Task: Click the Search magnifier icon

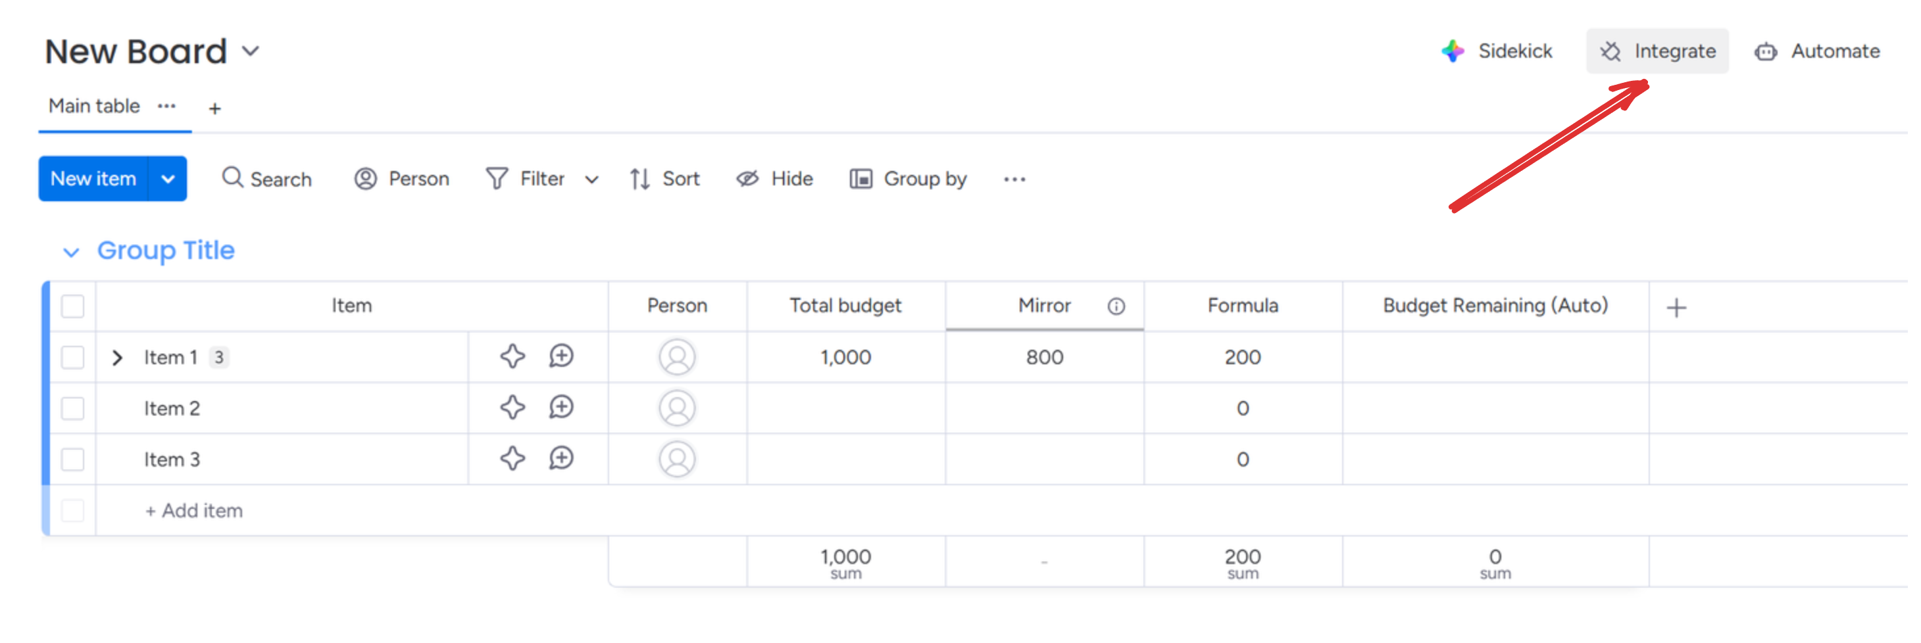Action: [233, 178]
